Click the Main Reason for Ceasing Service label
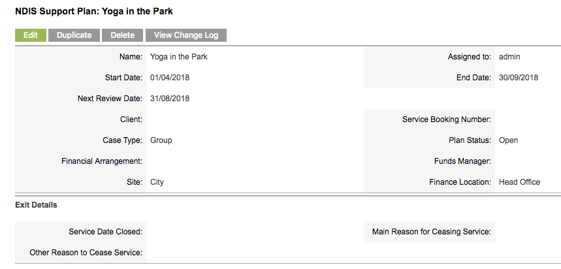 tap(432, 232)
